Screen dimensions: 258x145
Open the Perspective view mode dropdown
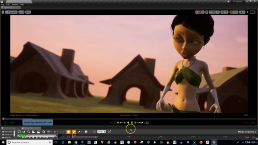tap(11, 12)
